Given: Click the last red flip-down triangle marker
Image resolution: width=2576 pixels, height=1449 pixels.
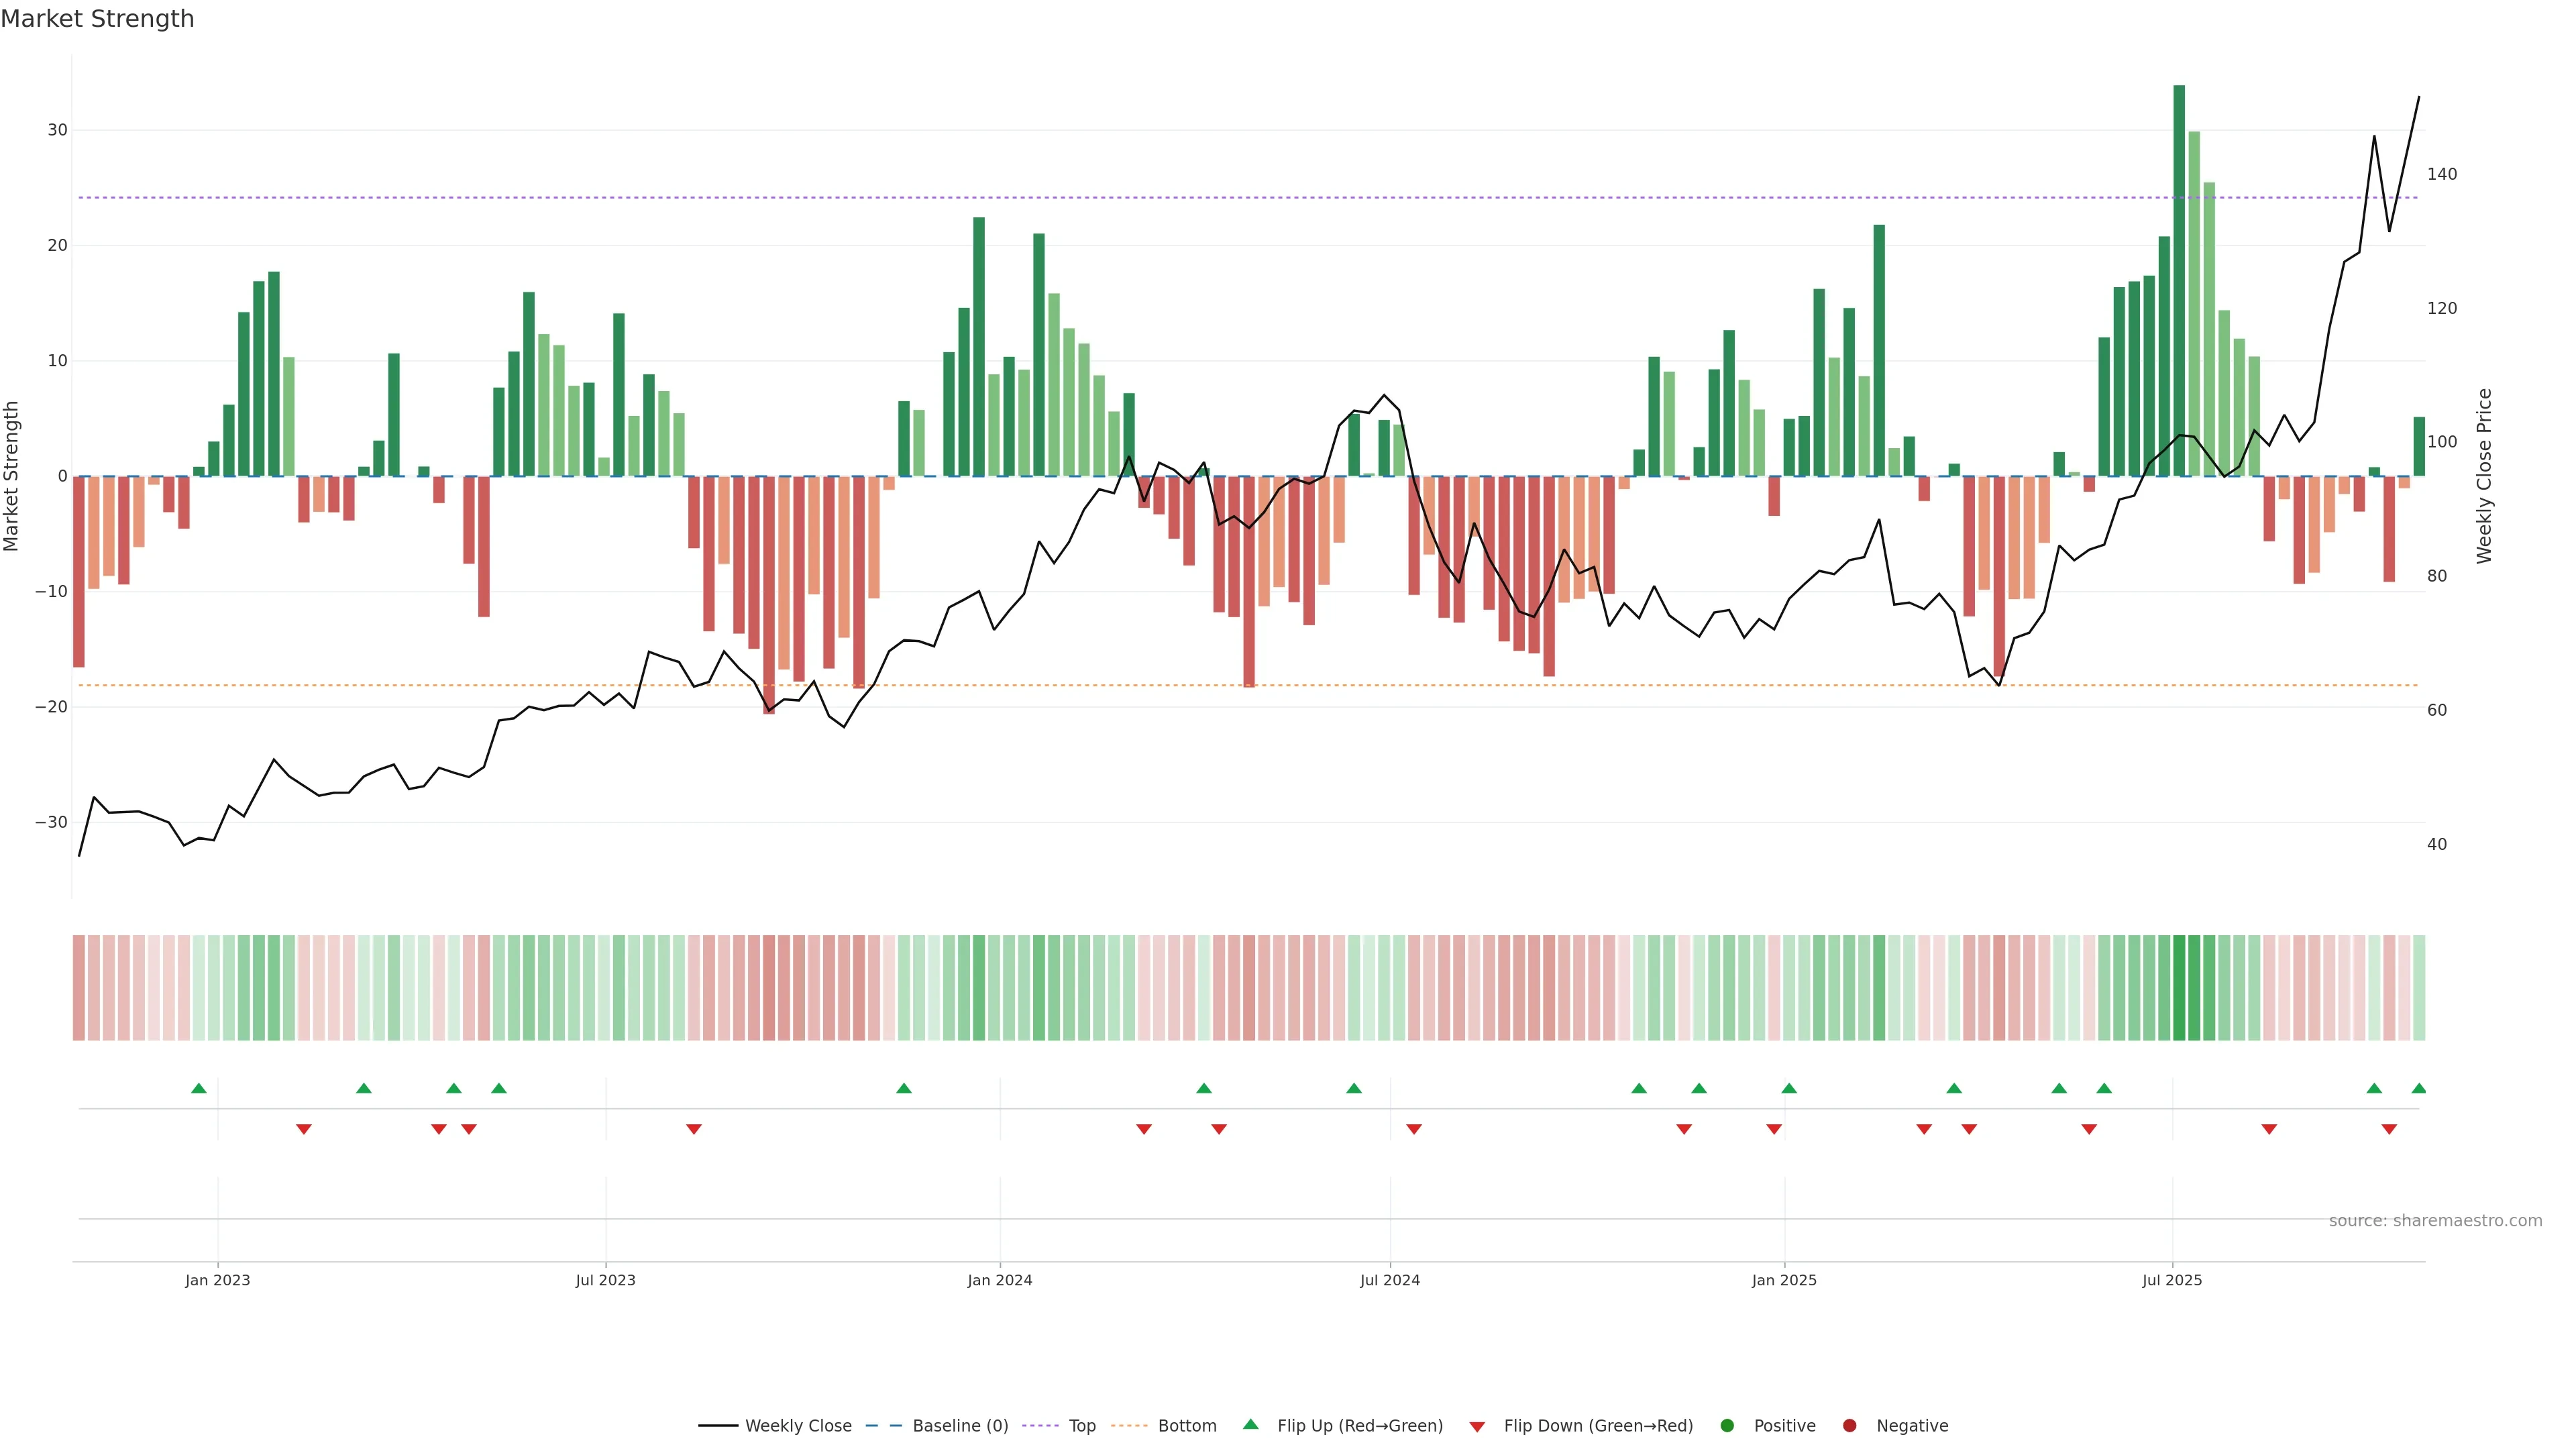Looking at the screenshot, I should coord(2389,1129).
